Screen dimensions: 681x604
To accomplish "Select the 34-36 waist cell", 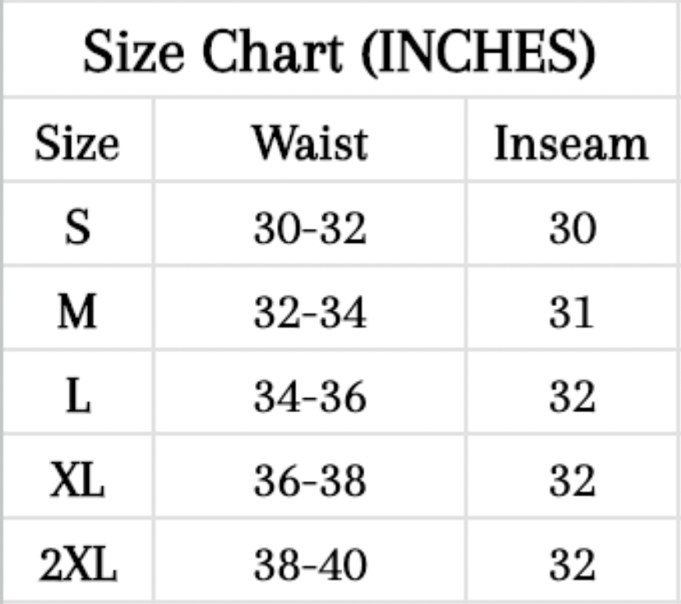I will tap(309, 397).
